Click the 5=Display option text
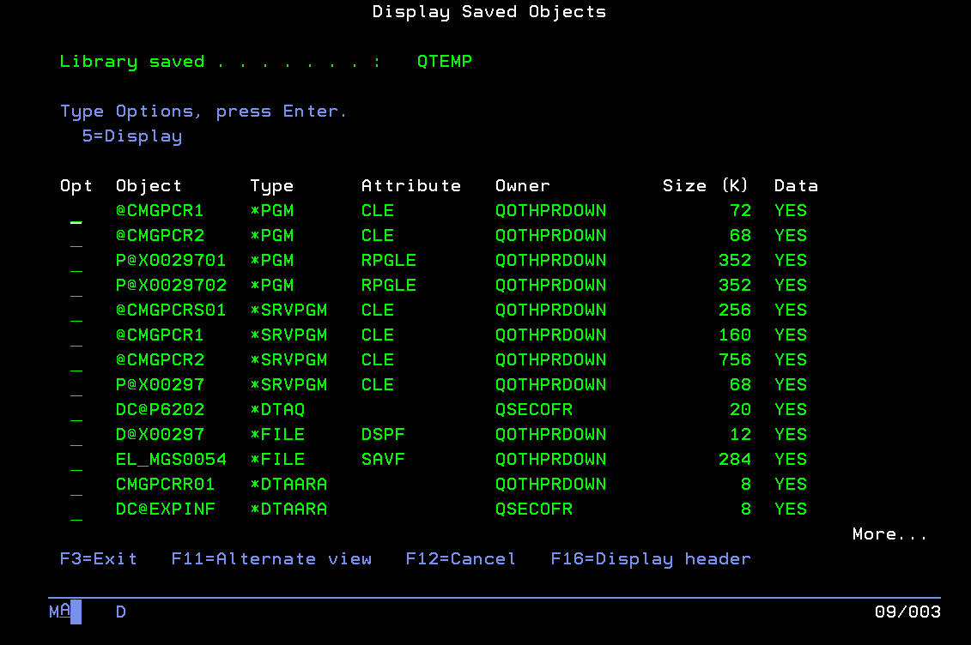The image size is (971, 645). 132,136
